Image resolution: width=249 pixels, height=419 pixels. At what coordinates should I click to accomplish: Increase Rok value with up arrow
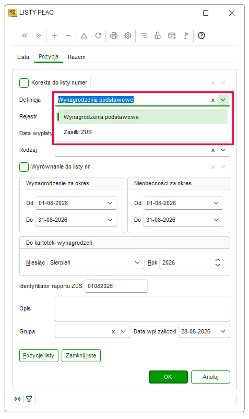tap(218, 260)
